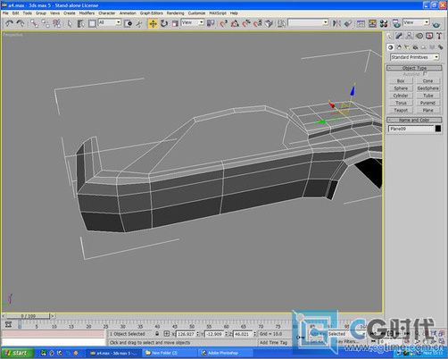Toggle the selection lock padlock
This screenshot has height=359, width=448.
[157, 334]
